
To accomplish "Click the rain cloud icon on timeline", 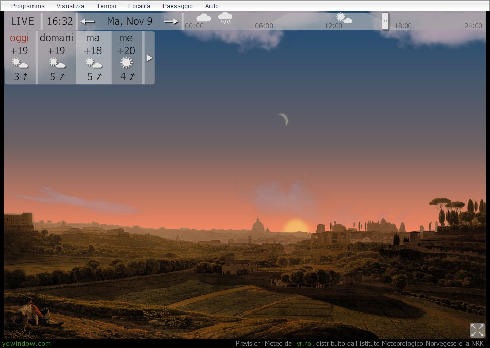I will pos(225,18).
